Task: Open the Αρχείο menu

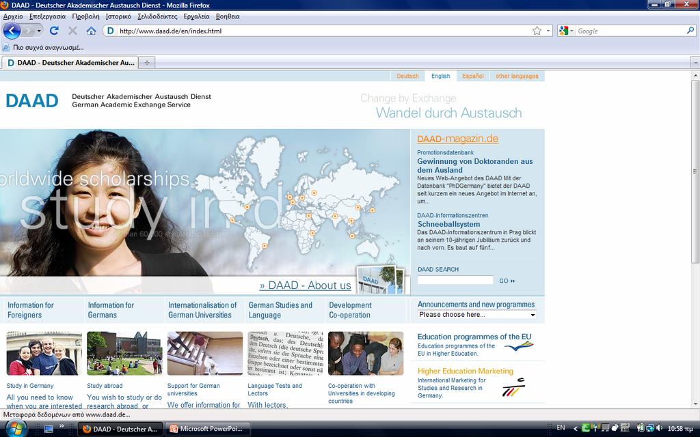Action: [x=13, y=16]
